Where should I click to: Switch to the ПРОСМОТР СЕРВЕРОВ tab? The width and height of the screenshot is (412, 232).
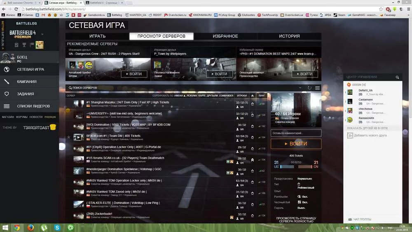(162, 36)
